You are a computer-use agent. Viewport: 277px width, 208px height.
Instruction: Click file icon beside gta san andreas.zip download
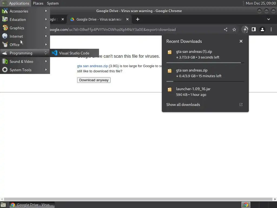(170, 71)
